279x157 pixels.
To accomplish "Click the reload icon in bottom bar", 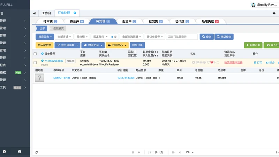I will [x=37, y=152].
